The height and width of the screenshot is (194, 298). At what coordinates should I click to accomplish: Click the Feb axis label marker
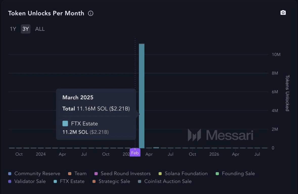pyautogui.click(x=135, y=153)
